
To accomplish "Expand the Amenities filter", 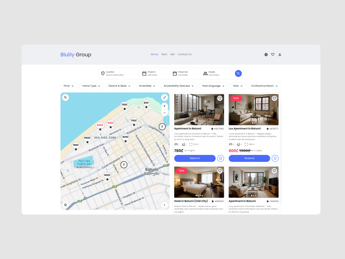I will 147,86.
